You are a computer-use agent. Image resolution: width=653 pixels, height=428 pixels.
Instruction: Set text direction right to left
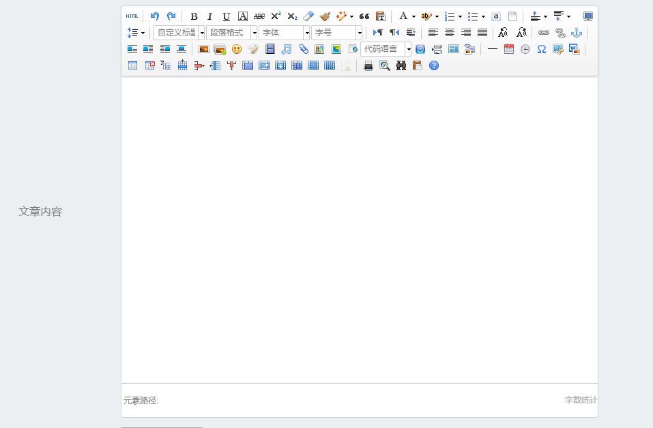pyautogui.click(x=394, y=33)
